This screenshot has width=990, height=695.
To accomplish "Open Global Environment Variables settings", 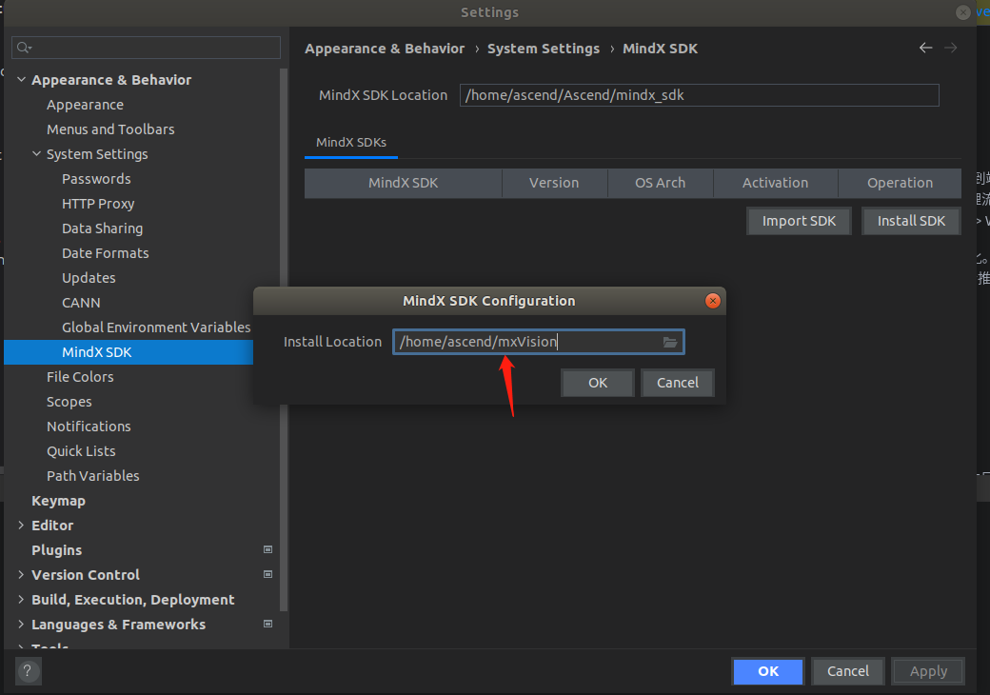I will (156, 327).
